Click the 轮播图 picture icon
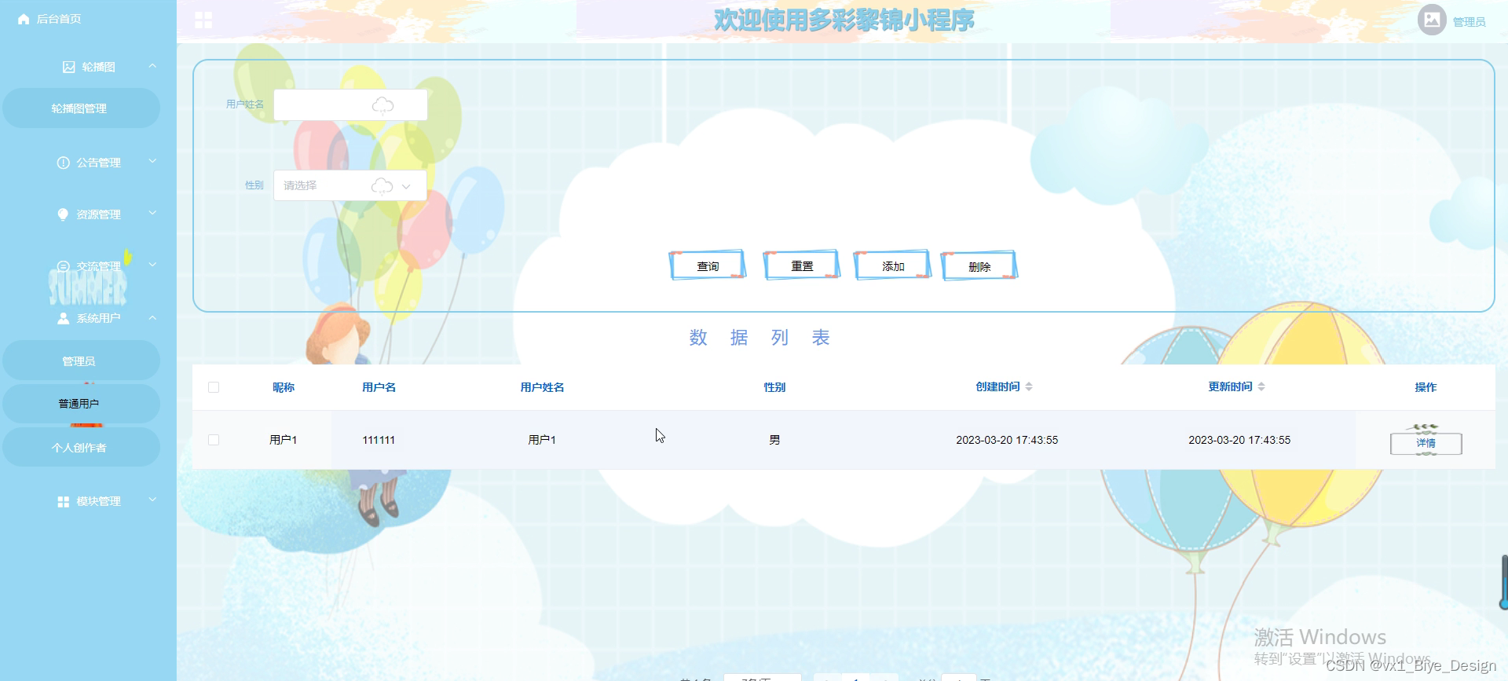 click(69, 67)
